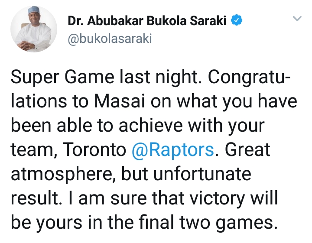
Task: Follow the @Raptors mention link
Action: pos(172,150)
